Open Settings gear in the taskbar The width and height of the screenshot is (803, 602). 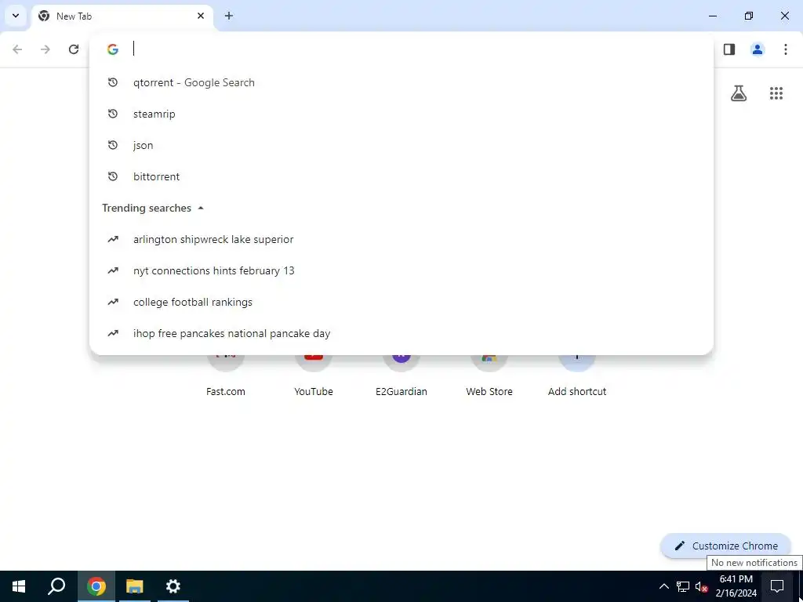coord(173,586)
